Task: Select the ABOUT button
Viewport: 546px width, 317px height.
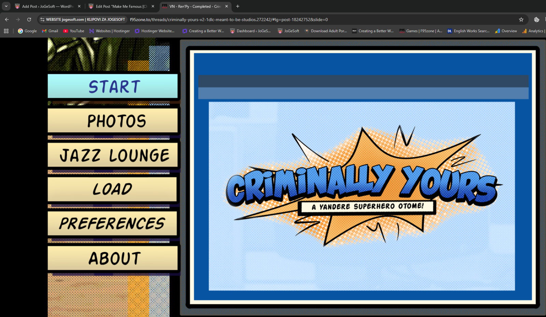Action: pos(113,258)
